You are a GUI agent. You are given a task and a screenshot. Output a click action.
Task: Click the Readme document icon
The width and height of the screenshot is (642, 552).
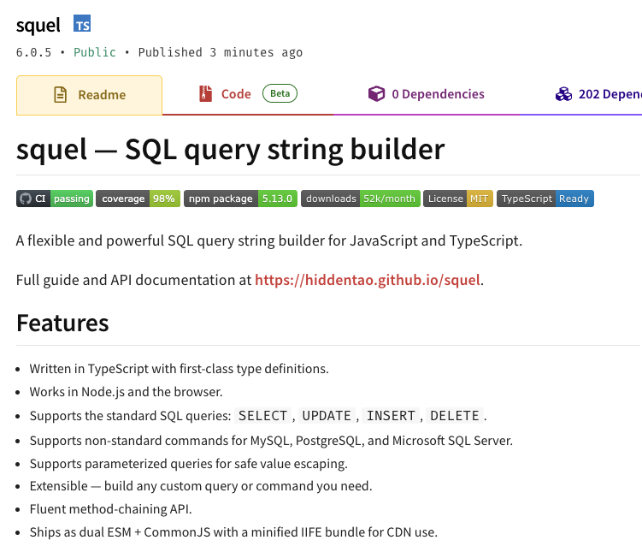click(x=60, y=95)
